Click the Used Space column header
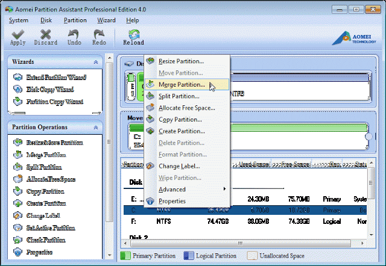The image size is (386, 266). [x=251, y=164]
